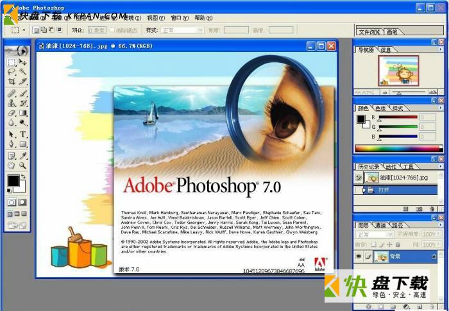This screenshot has width=449, height=311.
Task: Open the marquee tool preset picker arrow
Action: click(x=24, y=30)
